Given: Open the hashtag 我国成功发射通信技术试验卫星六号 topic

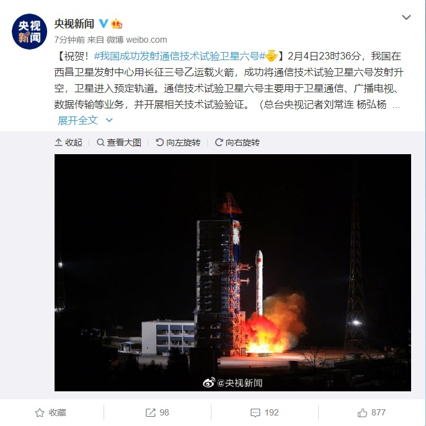Looking at the screenshot, I should click(x=180, y=56).
